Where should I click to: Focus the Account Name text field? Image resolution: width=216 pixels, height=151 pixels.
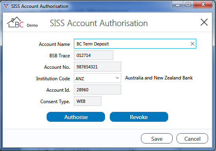(x=135, y=44)
